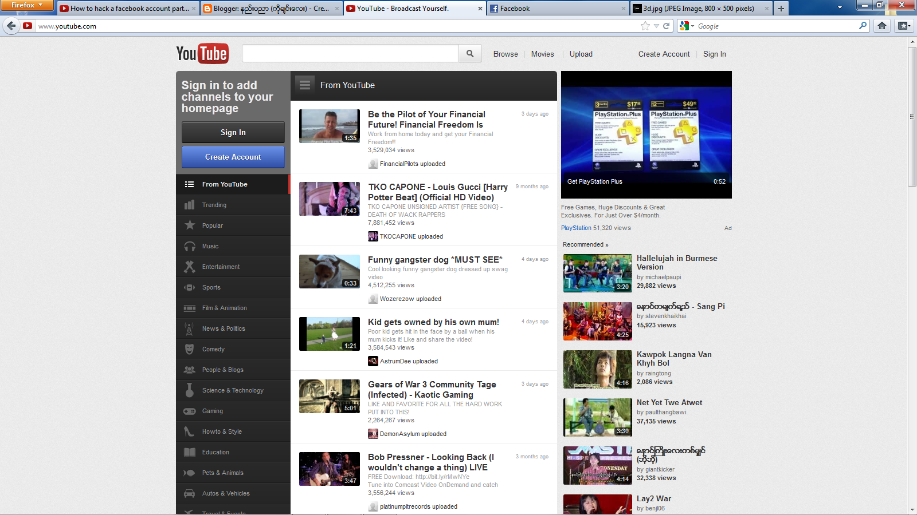
Task: Click the FinancialPilots uploader avatar
Action: (x=373, y=164)
